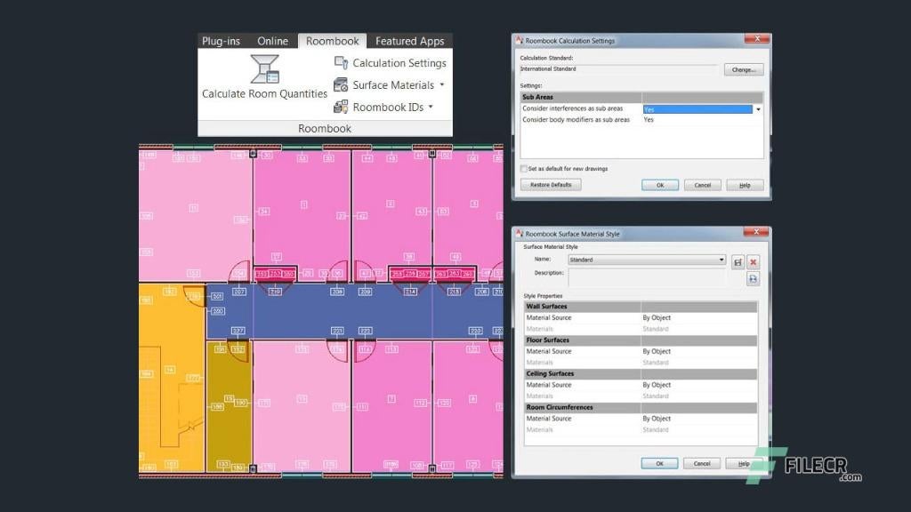Click the AutoCAD logo in the Calculation Settings title bar
Viewport: 911px width, 512px height.
(x=520, y=41)
